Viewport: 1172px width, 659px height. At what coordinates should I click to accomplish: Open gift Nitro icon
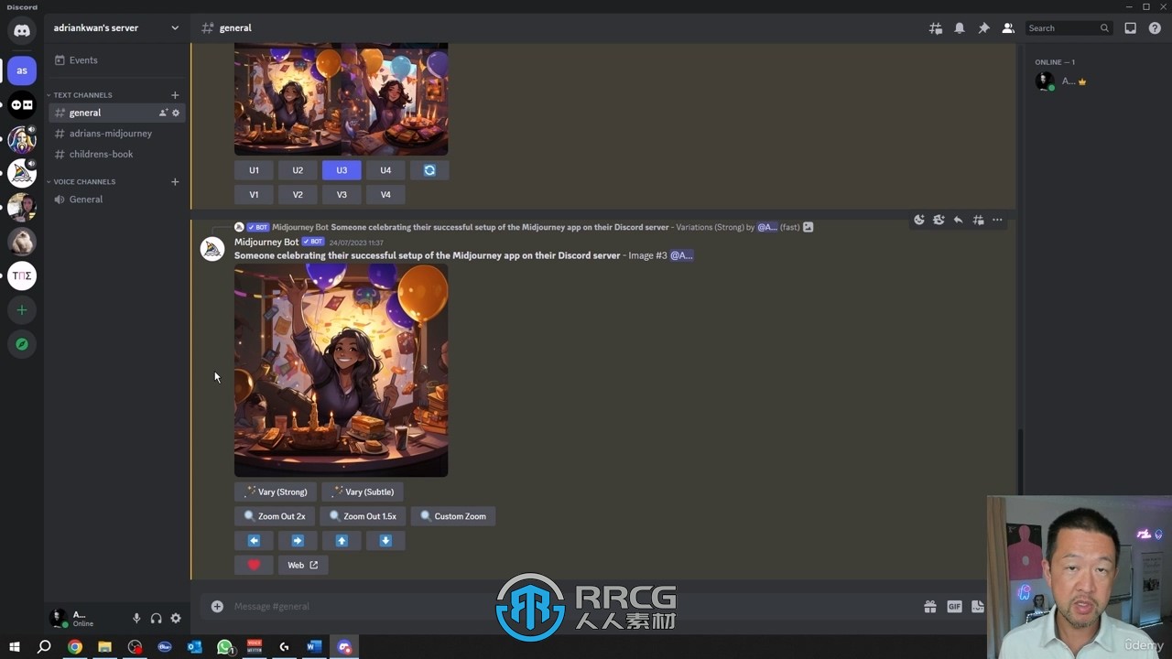(930, 606)
